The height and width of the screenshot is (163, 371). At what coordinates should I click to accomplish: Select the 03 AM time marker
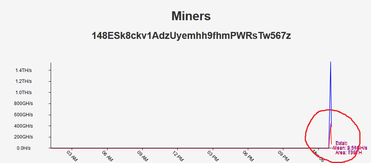72,156
